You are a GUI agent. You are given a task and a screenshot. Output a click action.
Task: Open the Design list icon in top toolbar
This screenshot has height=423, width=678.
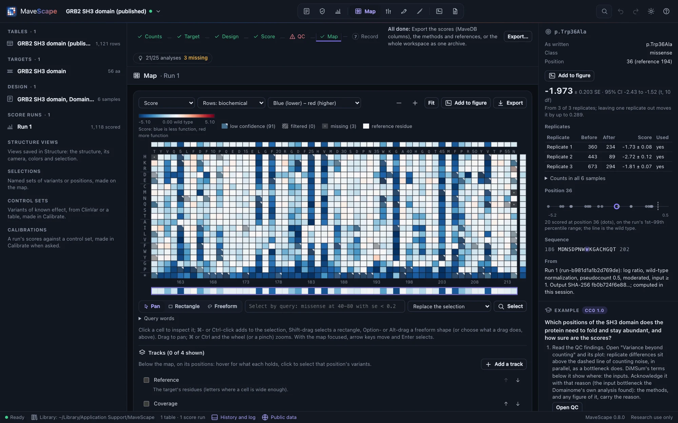(306, 11)
